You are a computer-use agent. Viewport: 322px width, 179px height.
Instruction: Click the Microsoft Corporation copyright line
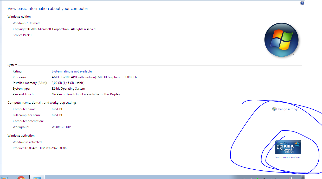[x=54, y=29]
